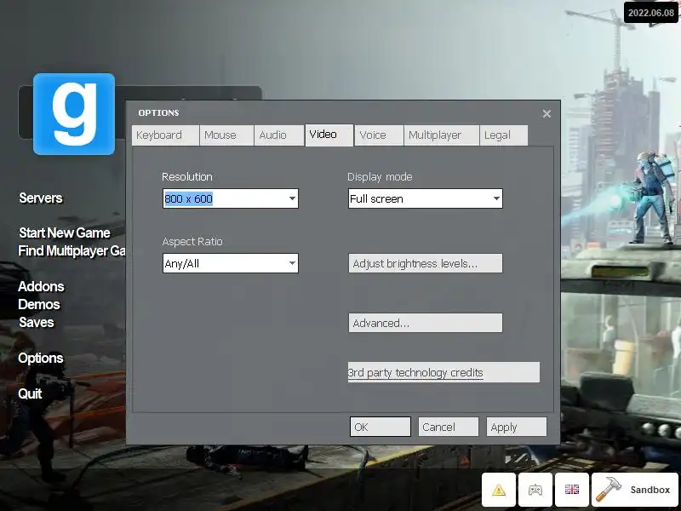
Task: Open Saves from main menu
Action: (37, 323)
